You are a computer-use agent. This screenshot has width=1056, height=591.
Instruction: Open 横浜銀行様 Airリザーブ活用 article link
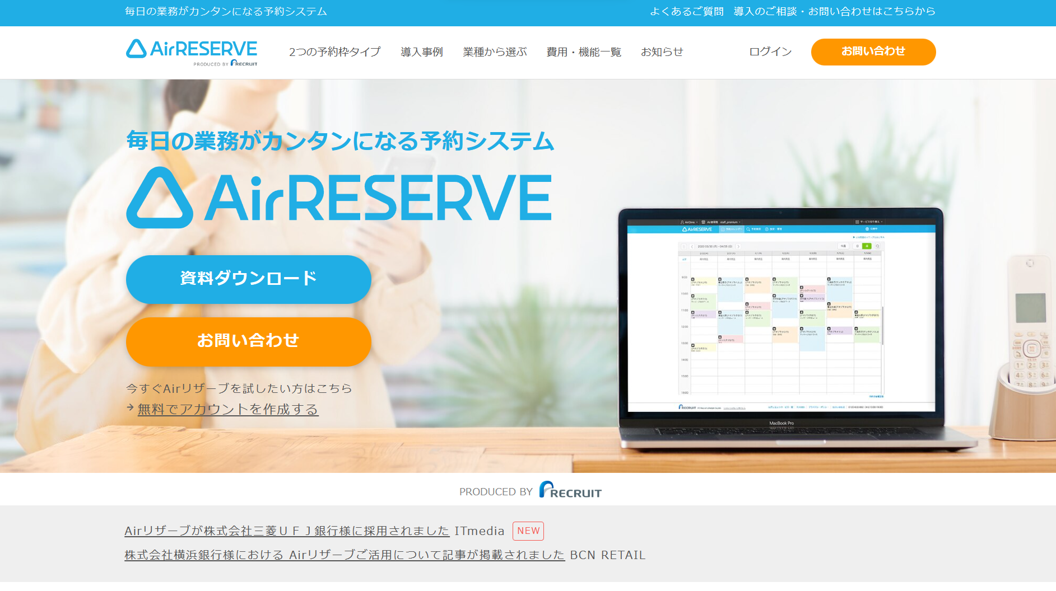[345, 555]
